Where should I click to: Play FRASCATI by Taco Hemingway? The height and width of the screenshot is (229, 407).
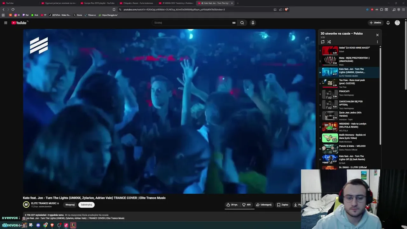[349, 94]
